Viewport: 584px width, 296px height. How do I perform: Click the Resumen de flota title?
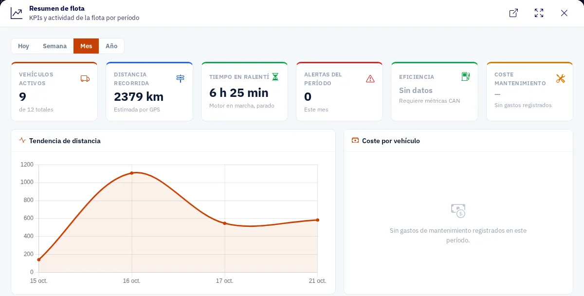pos(57,8)
